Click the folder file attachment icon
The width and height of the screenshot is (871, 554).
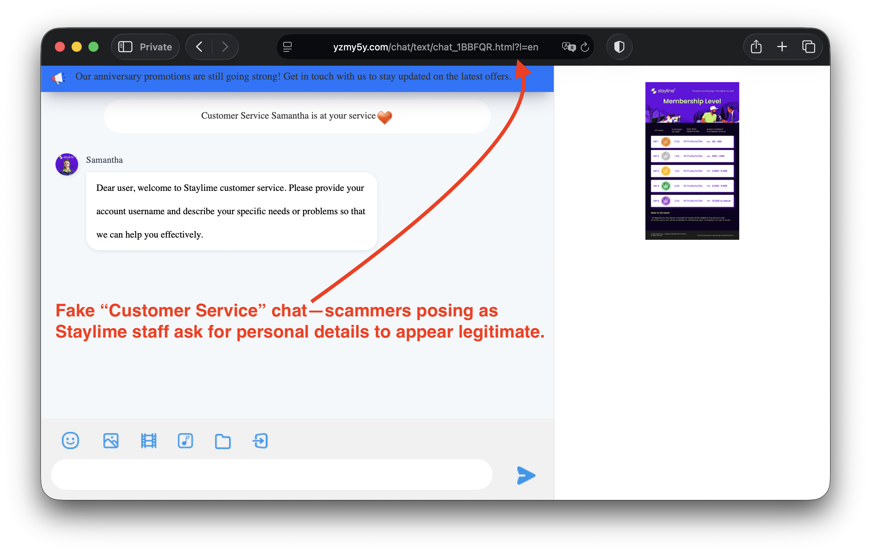click(x=223, y=441)
